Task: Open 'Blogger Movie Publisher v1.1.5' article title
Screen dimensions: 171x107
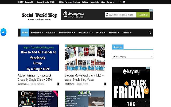Action: (84, 78)
